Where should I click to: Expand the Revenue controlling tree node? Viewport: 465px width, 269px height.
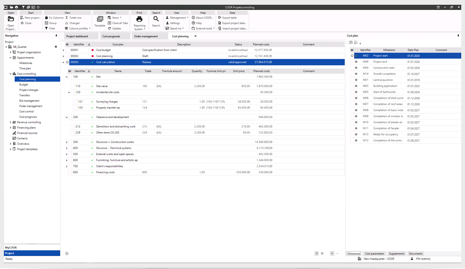pos(10,122)
